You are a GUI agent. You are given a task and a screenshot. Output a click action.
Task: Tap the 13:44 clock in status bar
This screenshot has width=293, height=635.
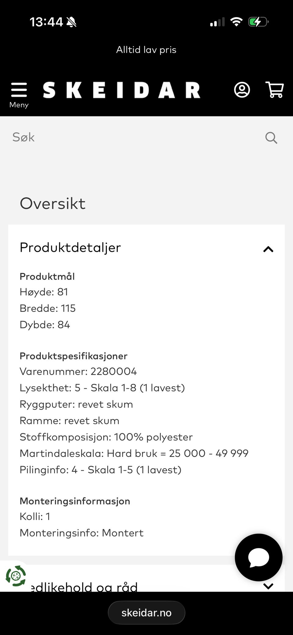[x=46, y=22]
